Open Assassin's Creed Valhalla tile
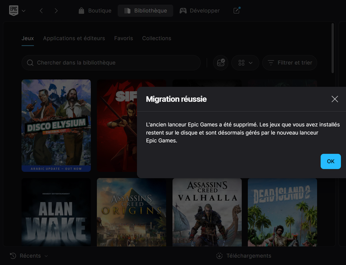This screenshot has width=346, height=265. [207, 212]
